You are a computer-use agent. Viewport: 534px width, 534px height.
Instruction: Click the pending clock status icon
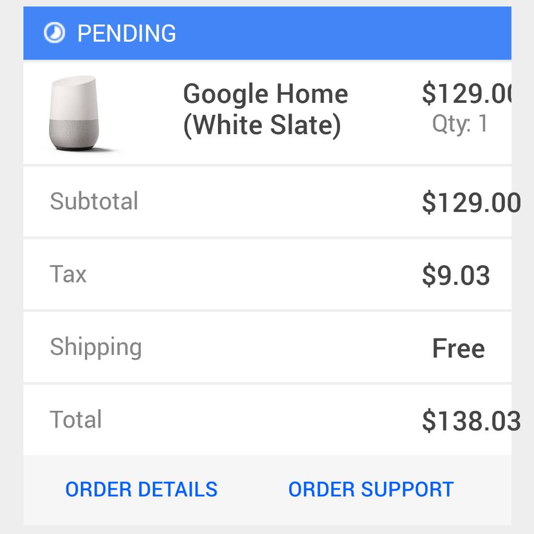(x=54, y=33)
